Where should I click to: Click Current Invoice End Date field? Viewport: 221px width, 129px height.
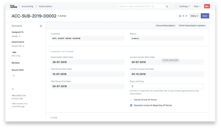pyautogui.click(x=167, y=74)
